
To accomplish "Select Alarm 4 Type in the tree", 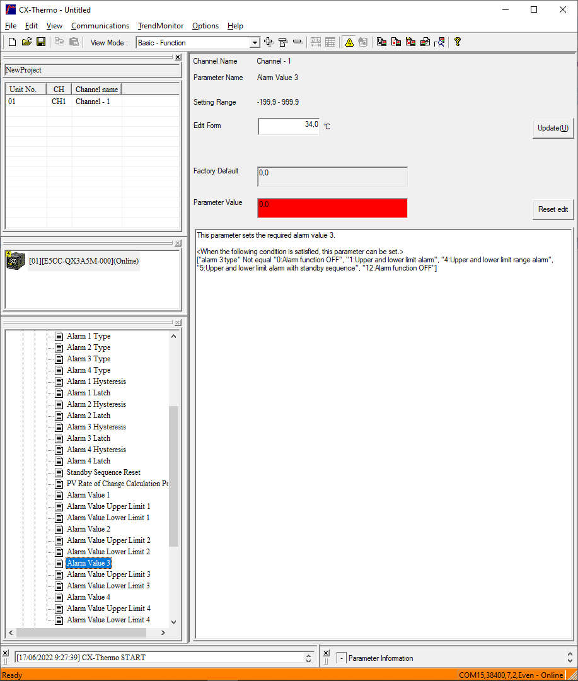I will pyautogui.click(x=89, y=370).
